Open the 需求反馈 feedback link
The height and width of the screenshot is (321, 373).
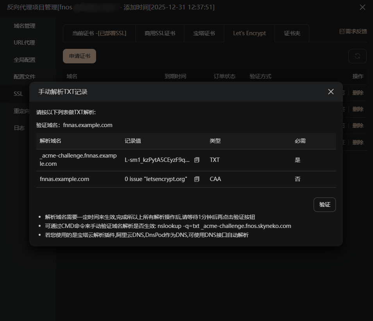click(353, 31)
